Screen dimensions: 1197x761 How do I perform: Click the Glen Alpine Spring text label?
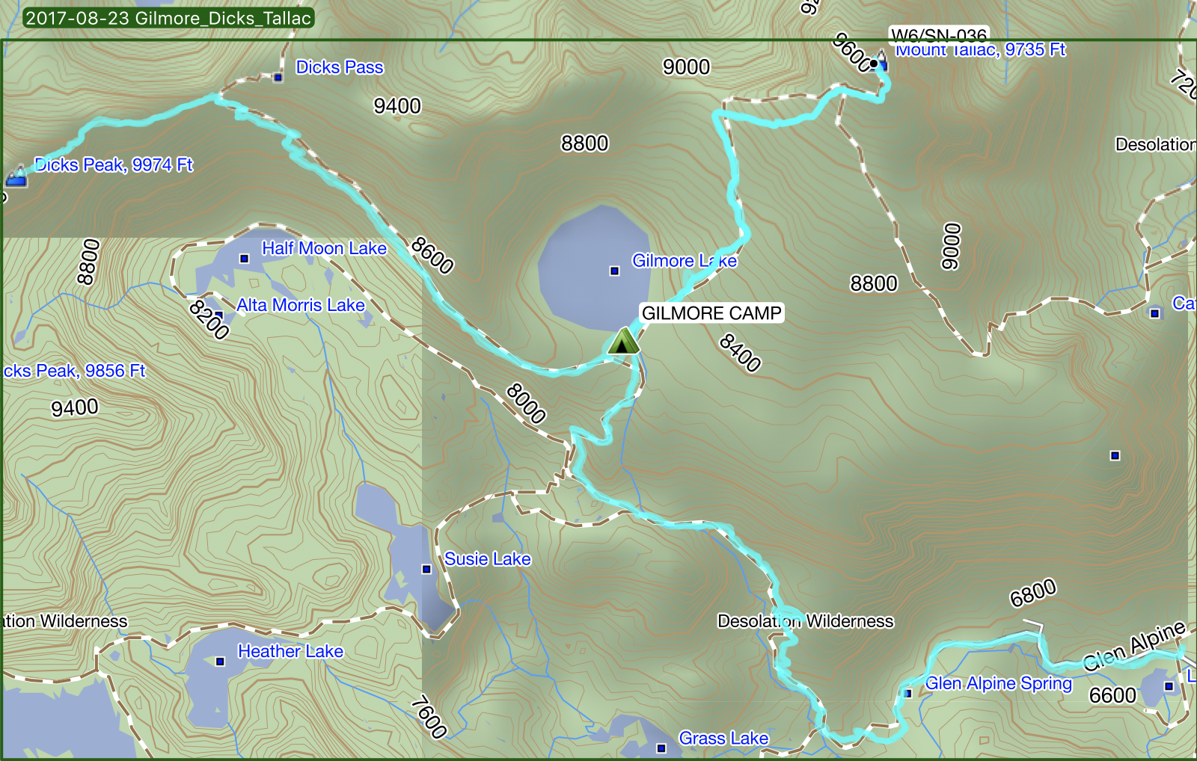[998, 683]
